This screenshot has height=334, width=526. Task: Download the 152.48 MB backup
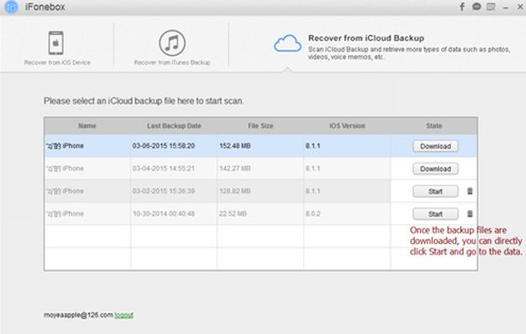tap(436, 146)
